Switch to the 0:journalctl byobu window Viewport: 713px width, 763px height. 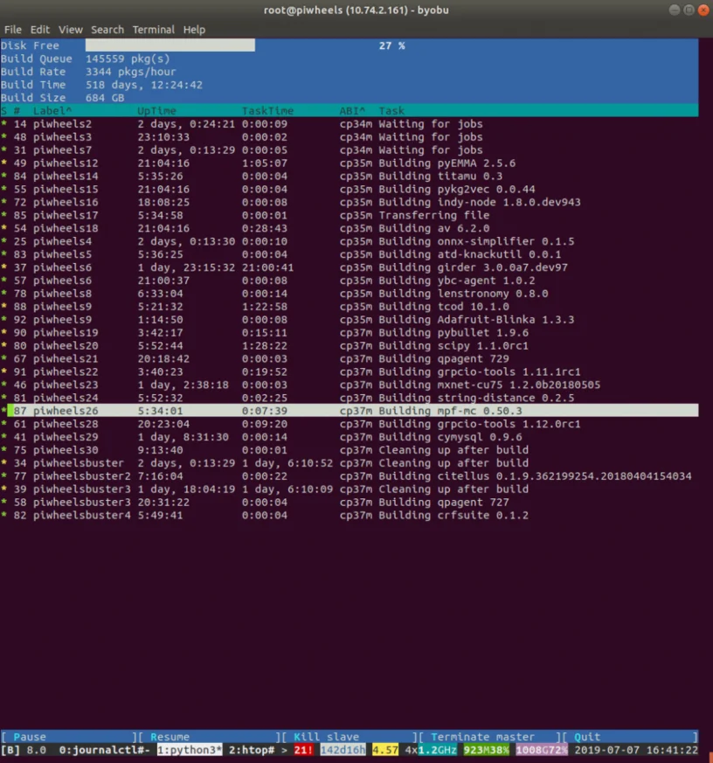point(104,750)
